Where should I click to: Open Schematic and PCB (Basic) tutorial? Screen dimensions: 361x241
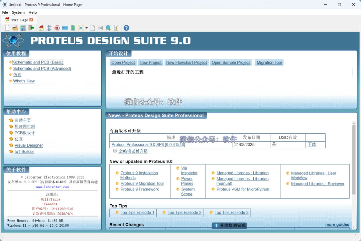38,62
